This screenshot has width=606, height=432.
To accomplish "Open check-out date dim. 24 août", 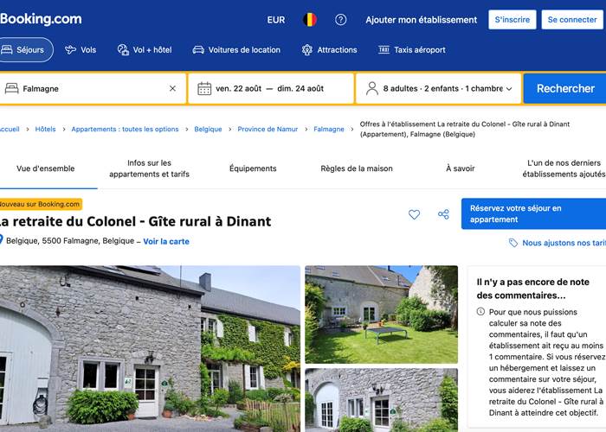I will (300, 88).
